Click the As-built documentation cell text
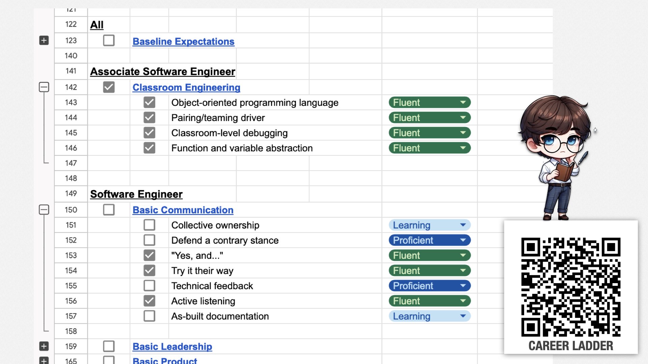This screenshot has height=364, width=648. click(x=220, y=316)
